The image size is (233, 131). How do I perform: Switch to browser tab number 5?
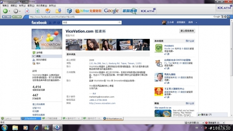[x=92, y=119]
